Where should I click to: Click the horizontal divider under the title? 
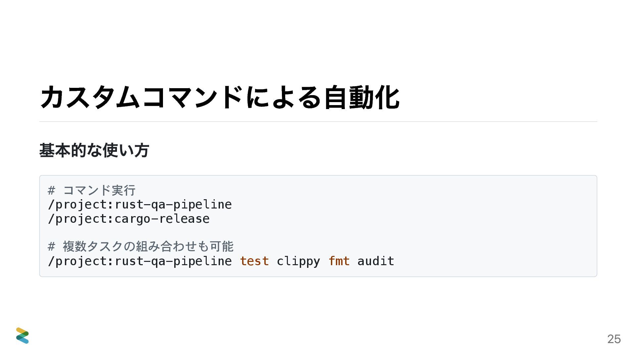tap(318, 122)
